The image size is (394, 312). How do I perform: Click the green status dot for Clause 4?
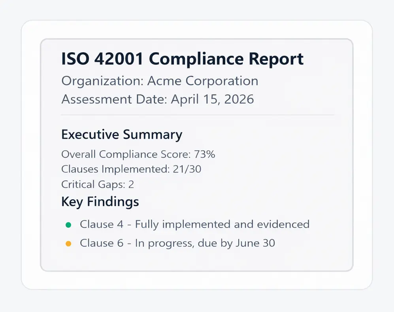(x=68, y=225)
